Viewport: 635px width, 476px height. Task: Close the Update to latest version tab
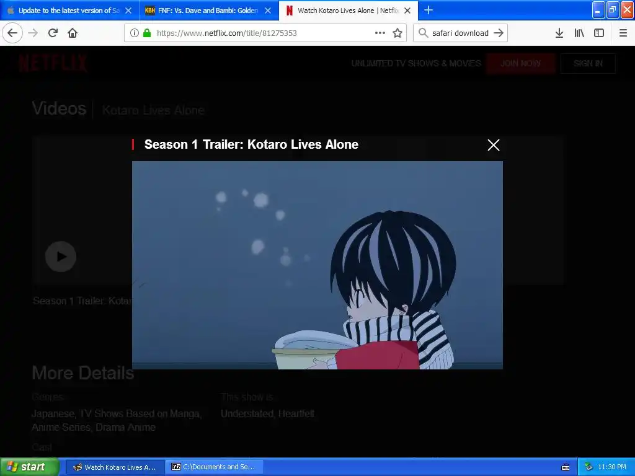click(128, 11)
